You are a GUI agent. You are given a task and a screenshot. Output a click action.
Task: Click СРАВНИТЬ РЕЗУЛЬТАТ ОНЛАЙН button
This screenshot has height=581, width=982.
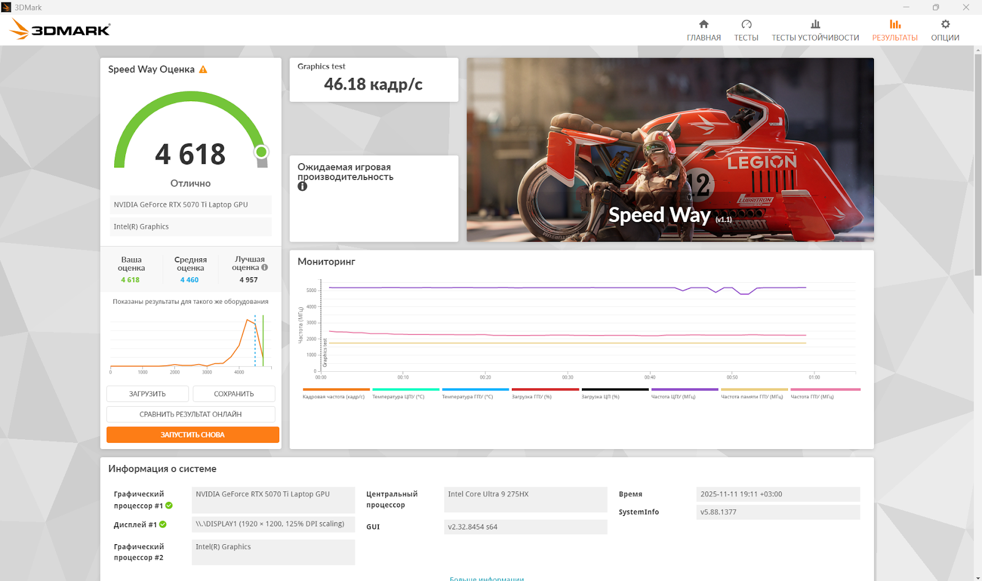191,414
